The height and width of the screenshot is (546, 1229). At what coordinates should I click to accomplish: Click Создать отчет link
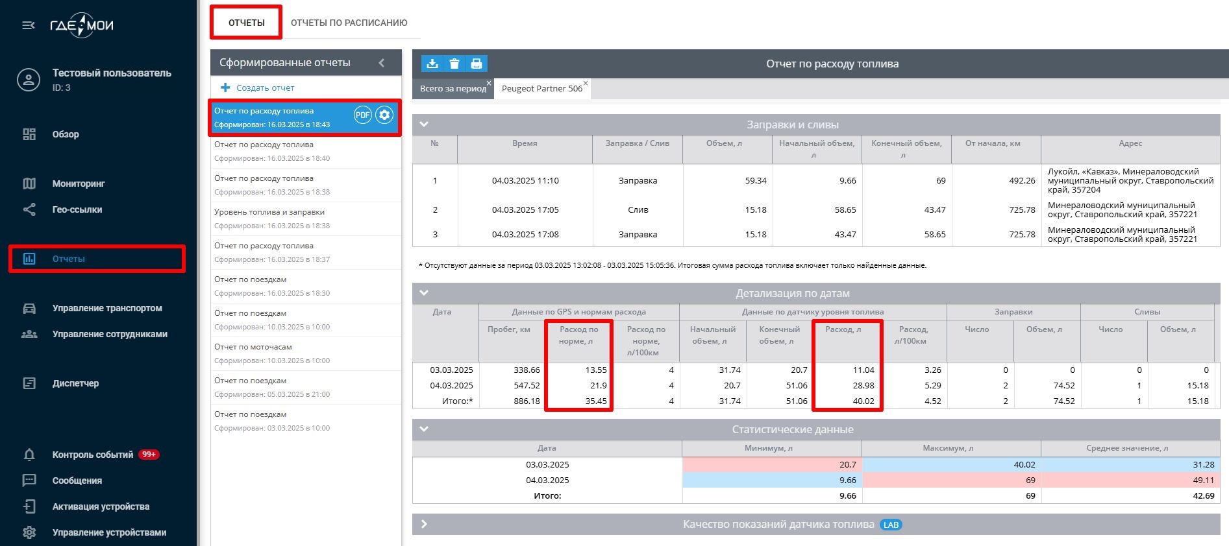[x=265, y=88]
